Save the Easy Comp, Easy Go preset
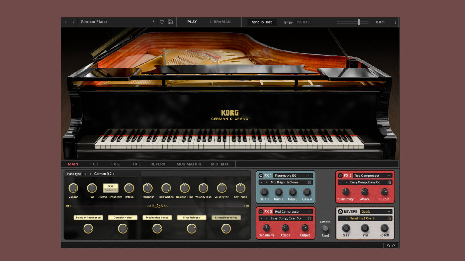Screen dimensions: 465x261 pos(389,182)
